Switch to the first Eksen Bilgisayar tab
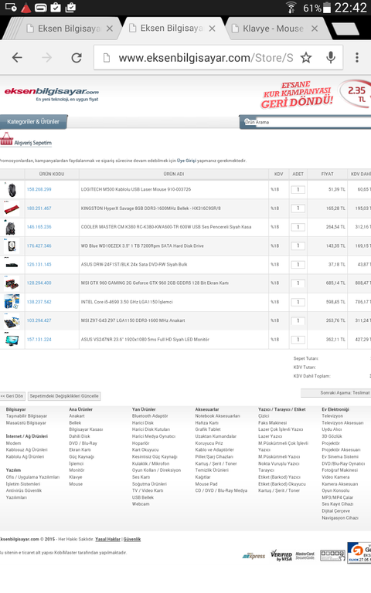 [63, 29]
